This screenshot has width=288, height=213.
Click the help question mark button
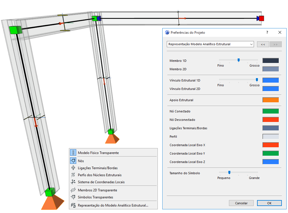click(x=267, y=33)
